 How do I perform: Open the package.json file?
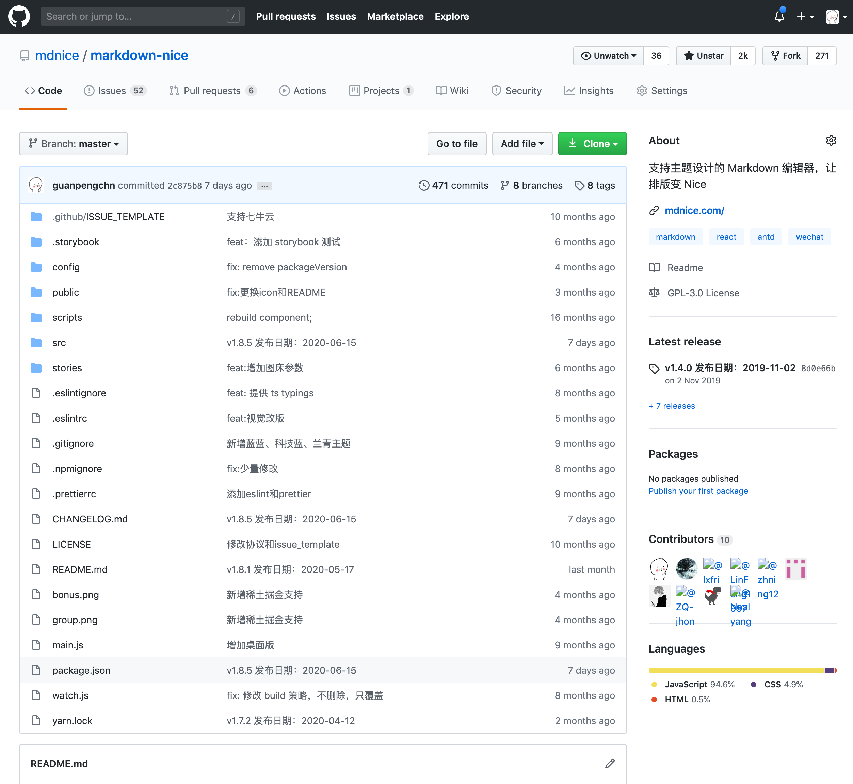[81, 670]
